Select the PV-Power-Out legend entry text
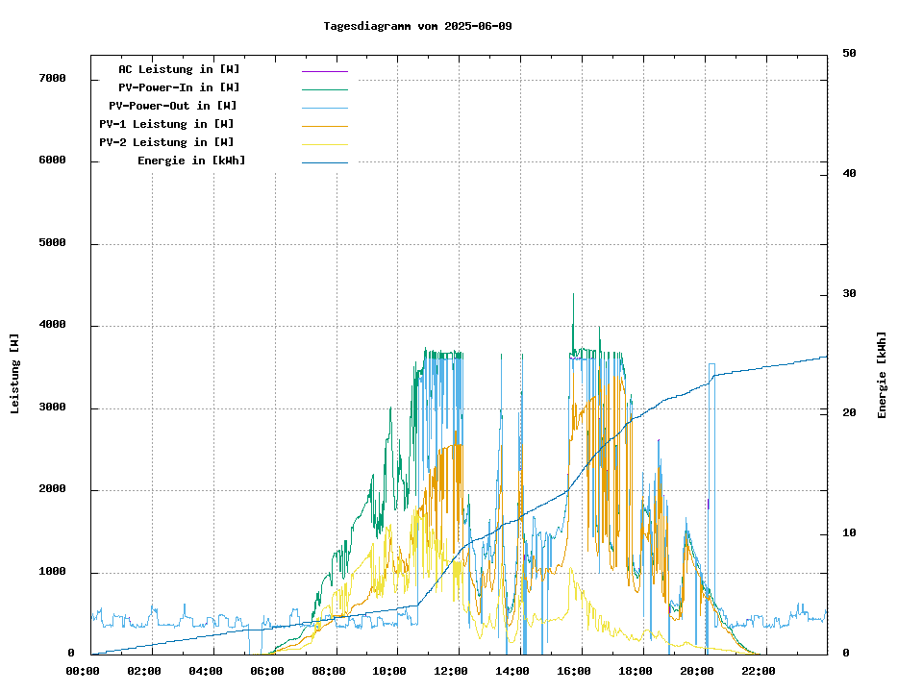Image resolution: width=923 pixels, height=692 pixels. pos(173,106)
